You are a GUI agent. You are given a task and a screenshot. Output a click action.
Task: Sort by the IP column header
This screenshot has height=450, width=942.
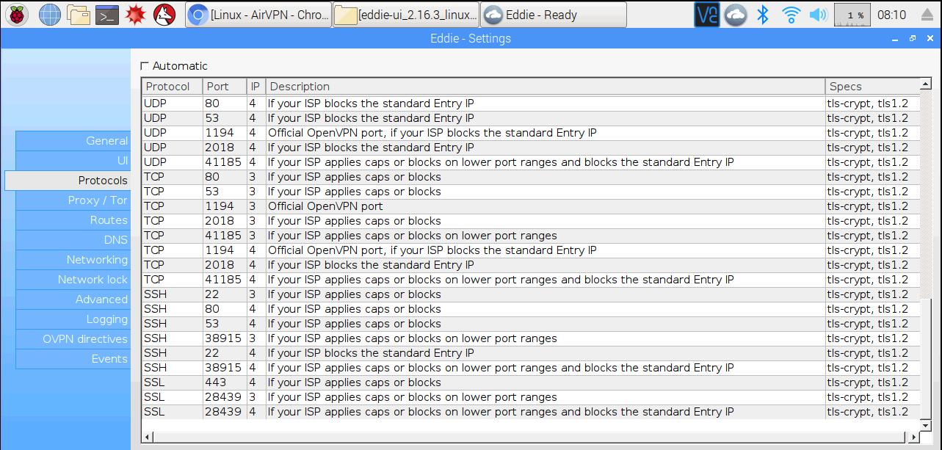point(256,87)
